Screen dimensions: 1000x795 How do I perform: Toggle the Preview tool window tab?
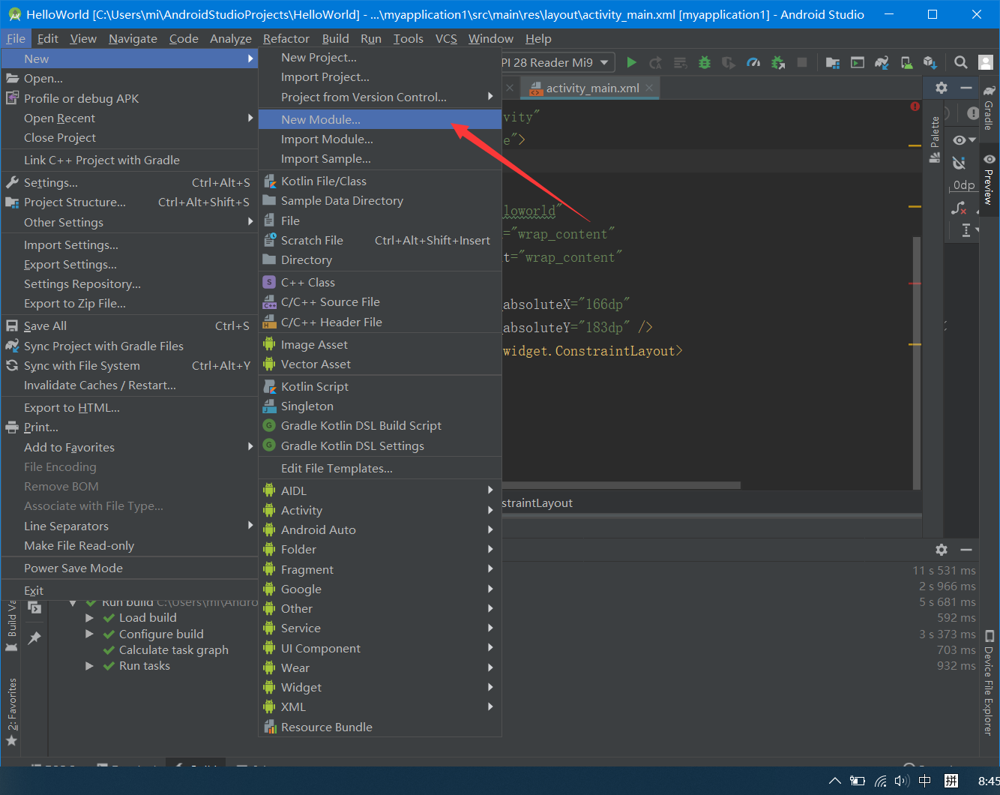(989, 179)
